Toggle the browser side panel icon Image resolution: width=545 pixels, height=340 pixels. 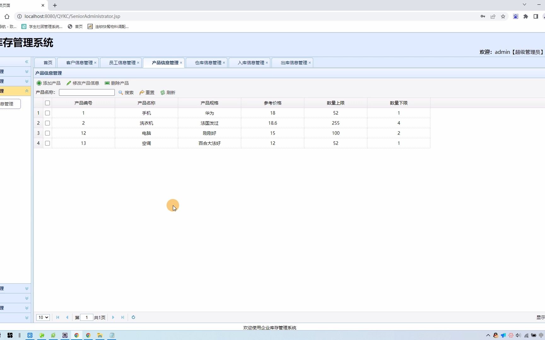click(536, 16)
